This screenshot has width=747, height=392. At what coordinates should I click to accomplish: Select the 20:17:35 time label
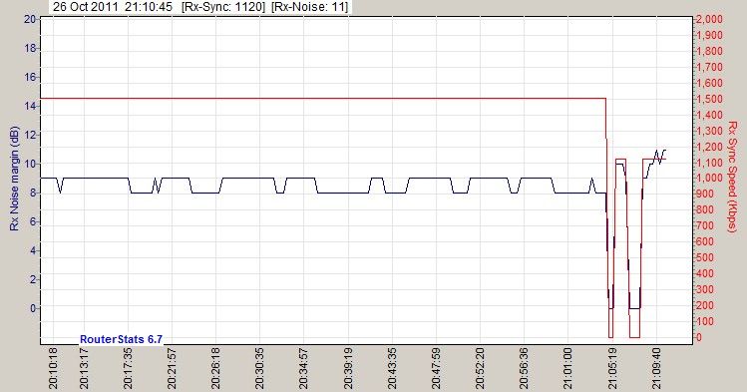(128, 368)
